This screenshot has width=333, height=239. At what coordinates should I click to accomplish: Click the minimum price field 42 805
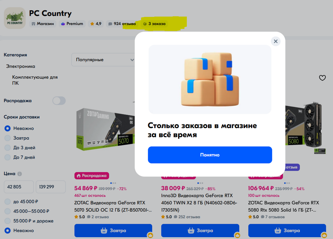(x=19, y=187)
